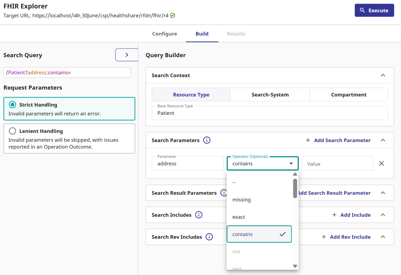
Task: Collapse the Search Query panel with arrow button
Action: pyautogui.click(x=127, y=55)
